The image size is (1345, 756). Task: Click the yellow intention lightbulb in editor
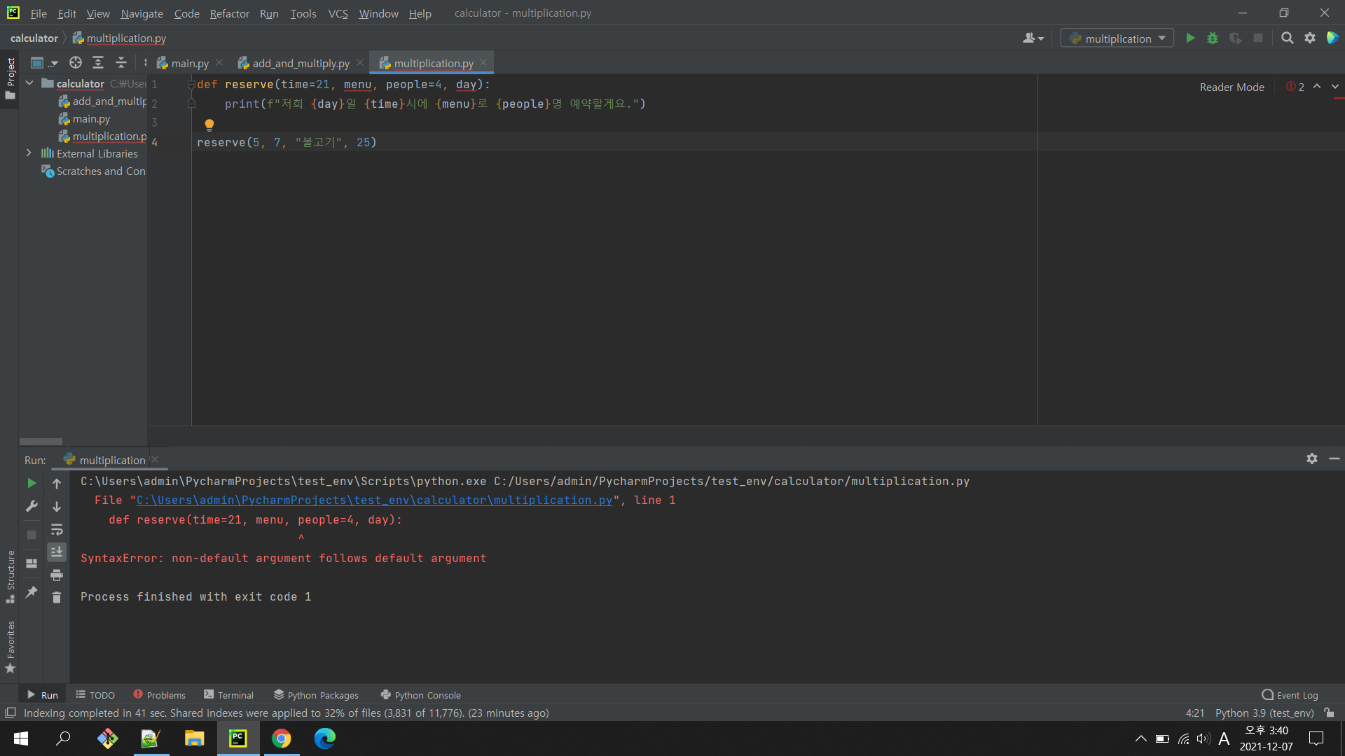click(x=209, y=125)
